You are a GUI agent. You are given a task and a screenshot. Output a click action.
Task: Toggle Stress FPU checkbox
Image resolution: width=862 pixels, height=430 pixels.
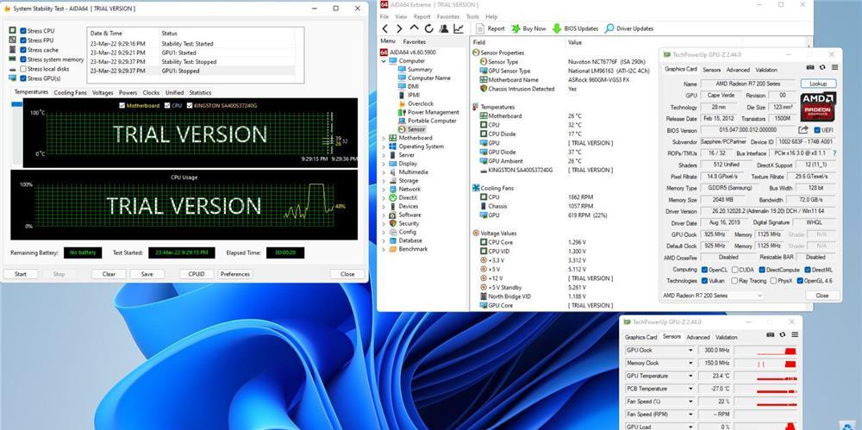[x=23, y=41]
